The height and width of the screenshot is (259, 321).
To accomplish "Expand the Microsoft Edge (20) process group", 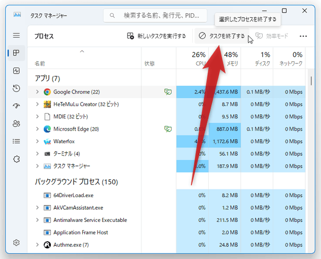I will 37,129.
